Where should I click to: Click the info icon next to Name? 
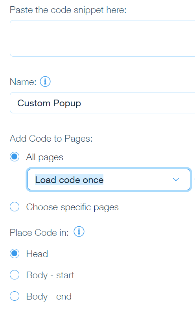point(45,81)
